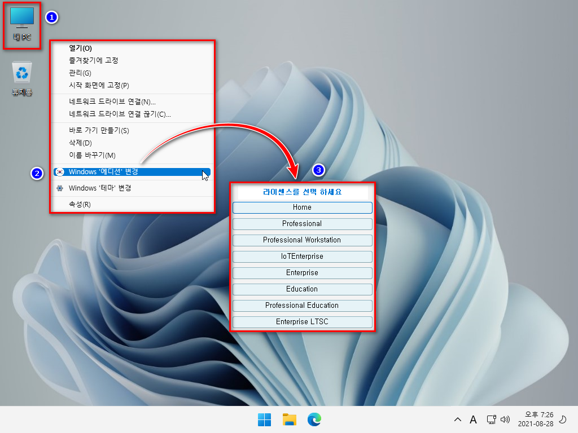This screenshot has height=433, width=578.
Task: Choose 이름 바꾸기(M) entry
Action: (x=132, y=156)
